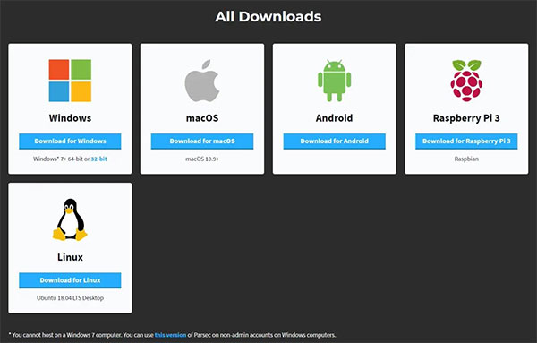This screenshot has width=537, height=343.
Task: Click the Windows logo icon
Action: tap(70, 81)
